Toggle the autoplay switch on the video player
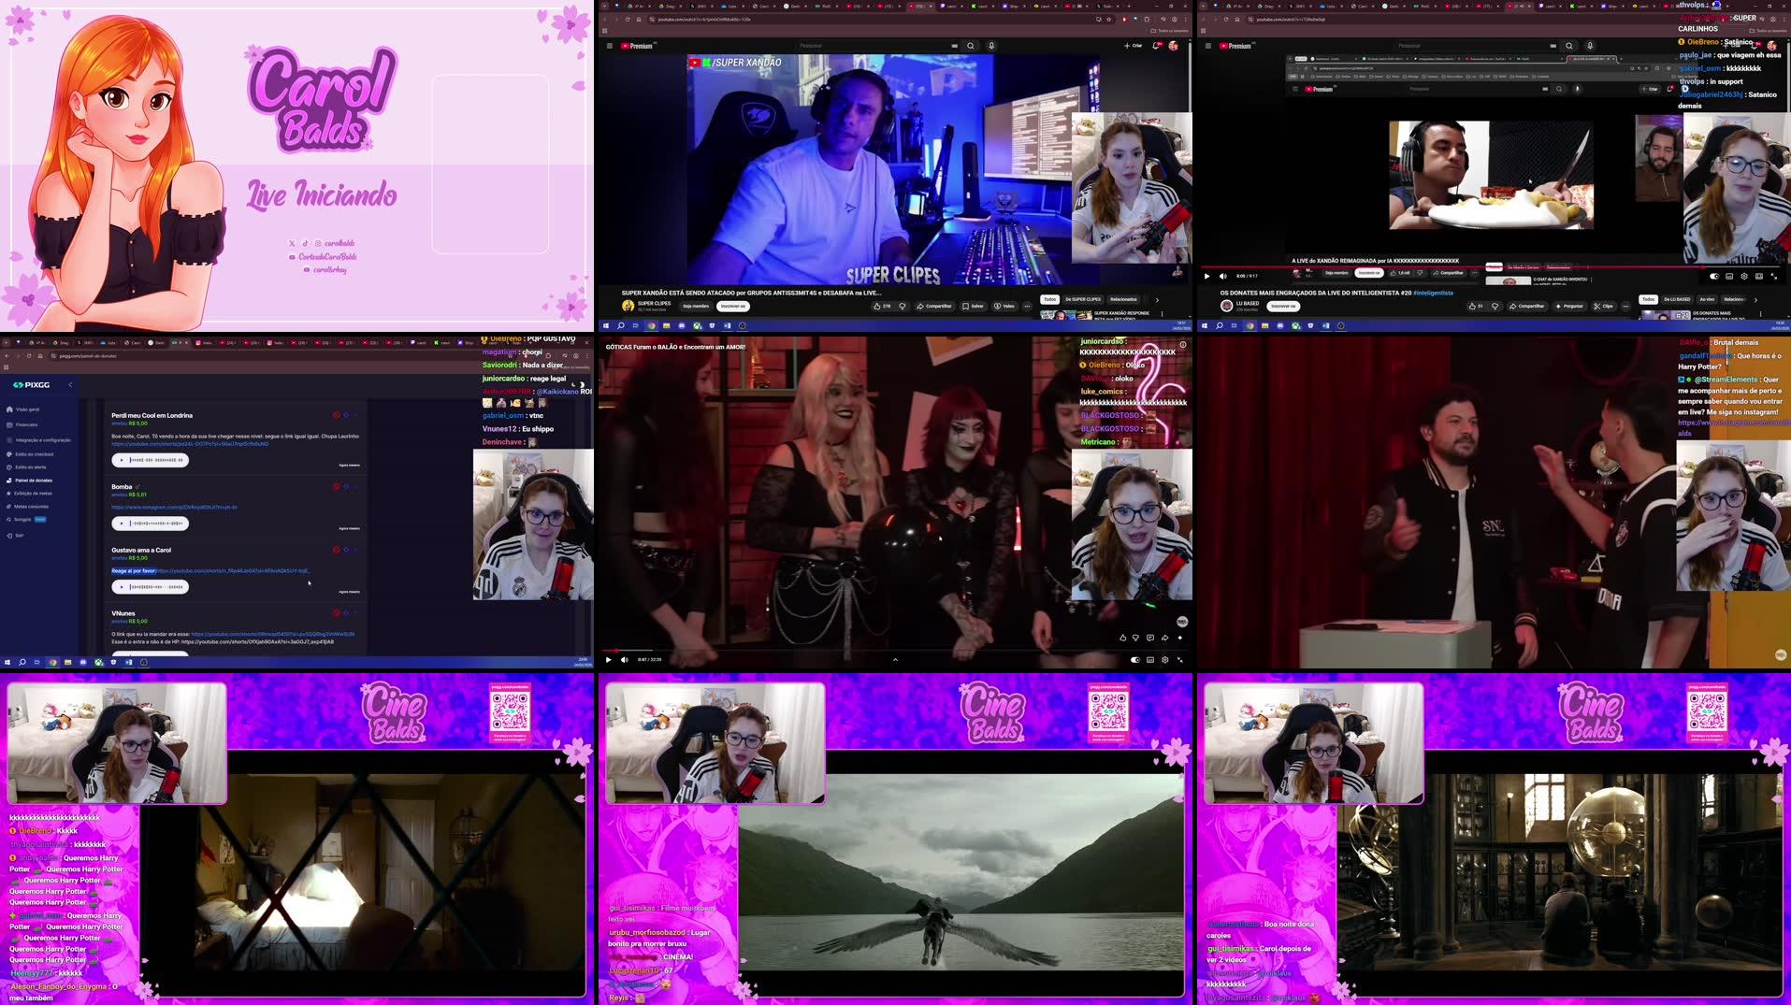 (x=1134, y=659)
